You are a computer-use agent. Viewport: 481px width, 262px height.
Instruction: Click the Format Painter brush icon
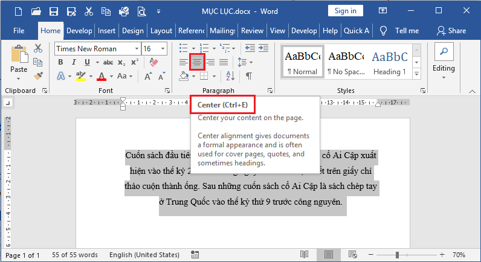coord(38,75)
